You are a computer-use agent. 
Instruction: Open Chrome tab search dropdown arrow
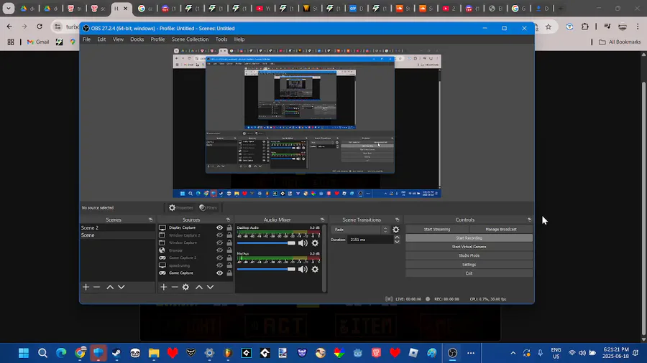coord(8,8)
